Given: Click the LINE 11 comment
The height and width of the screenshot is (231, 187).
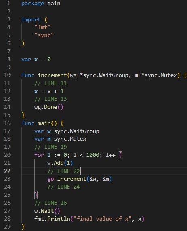Looking at the screenshot, I should click(50, 83).
